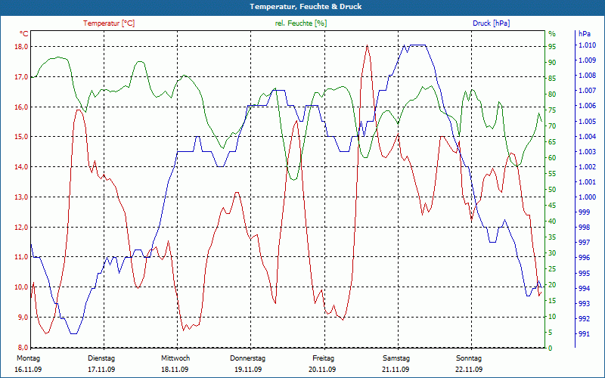Click the '11,0' temperature axis value
Viewport: 605px width, 378px height.
(x=21, y=257)
